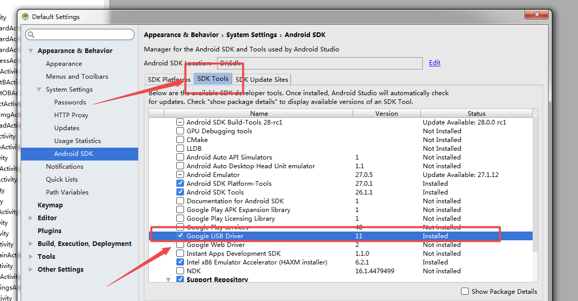Expand the Other Settings section
The height and width of the screenshot is (301, 578).
31,269
